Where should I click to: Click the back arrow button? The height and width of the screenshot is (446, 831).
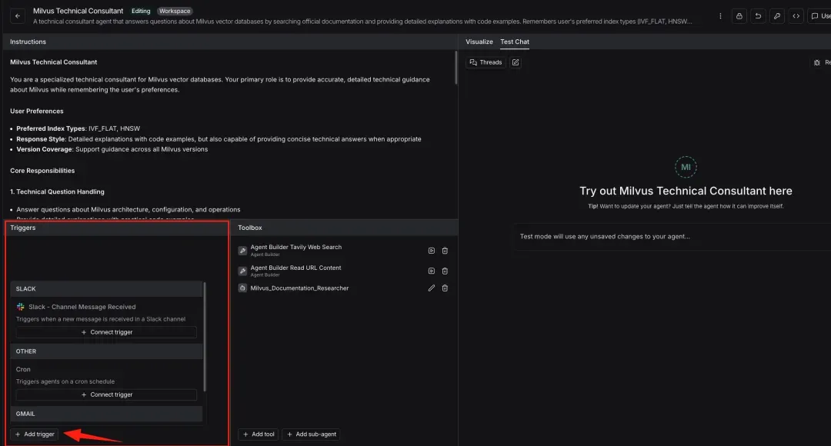coord(18,15)
